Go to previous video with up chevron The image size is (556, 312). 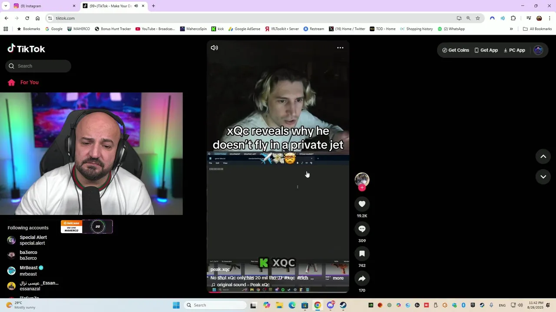(x=543, y=156)
